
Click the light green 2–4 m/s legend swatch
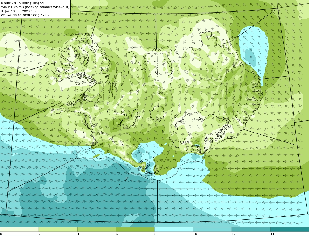point(58,229)
